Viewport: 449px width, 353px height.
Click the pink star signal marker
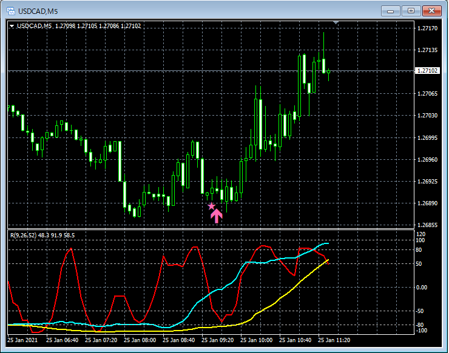(211, 206)
